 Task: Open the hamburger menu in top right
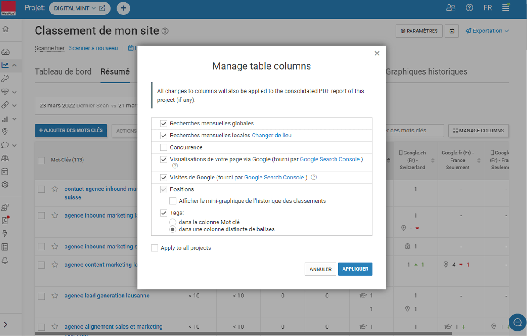pos(505,8)
